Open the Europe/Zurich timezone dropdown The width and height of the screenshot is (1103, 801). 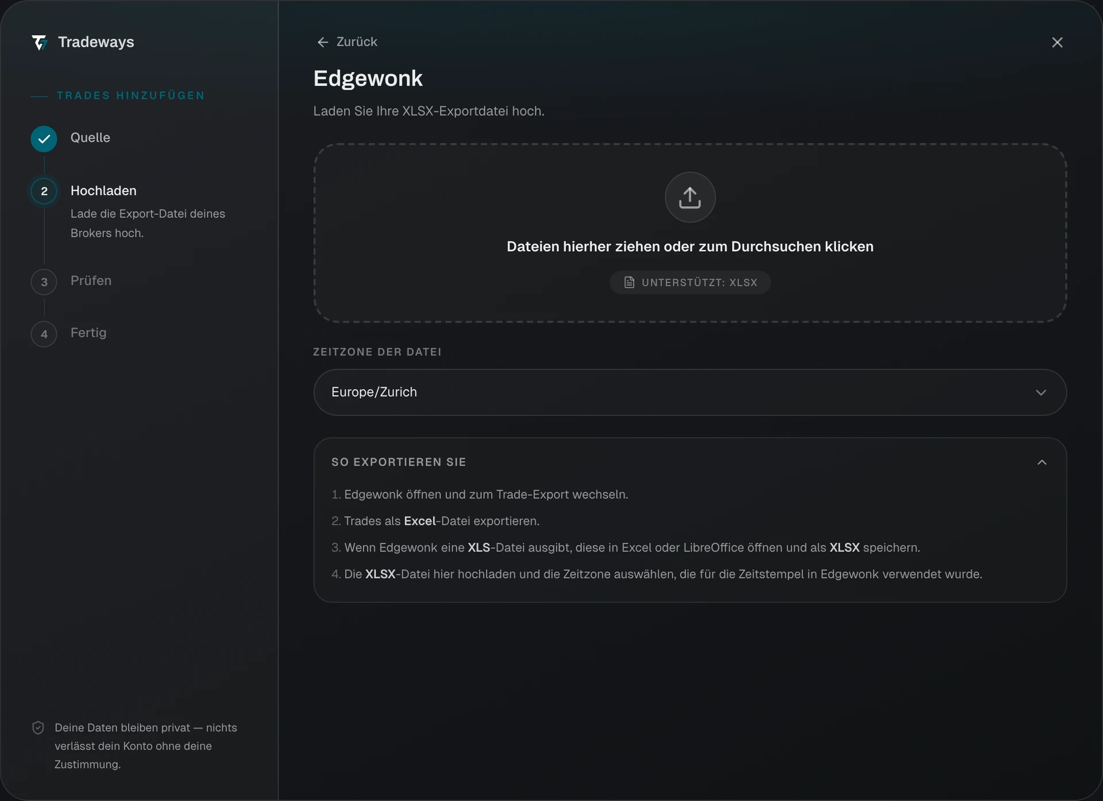690,392
